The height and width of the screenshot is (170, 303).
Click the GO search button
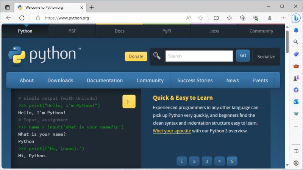pyautogui.click(x=243, y=56)
